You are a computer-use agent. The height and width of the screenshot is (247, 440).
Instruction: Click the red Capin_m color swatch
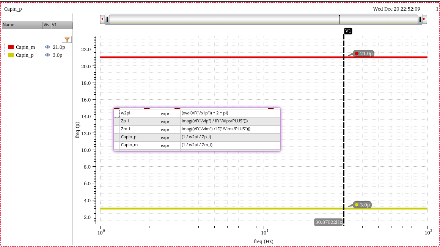11,47
